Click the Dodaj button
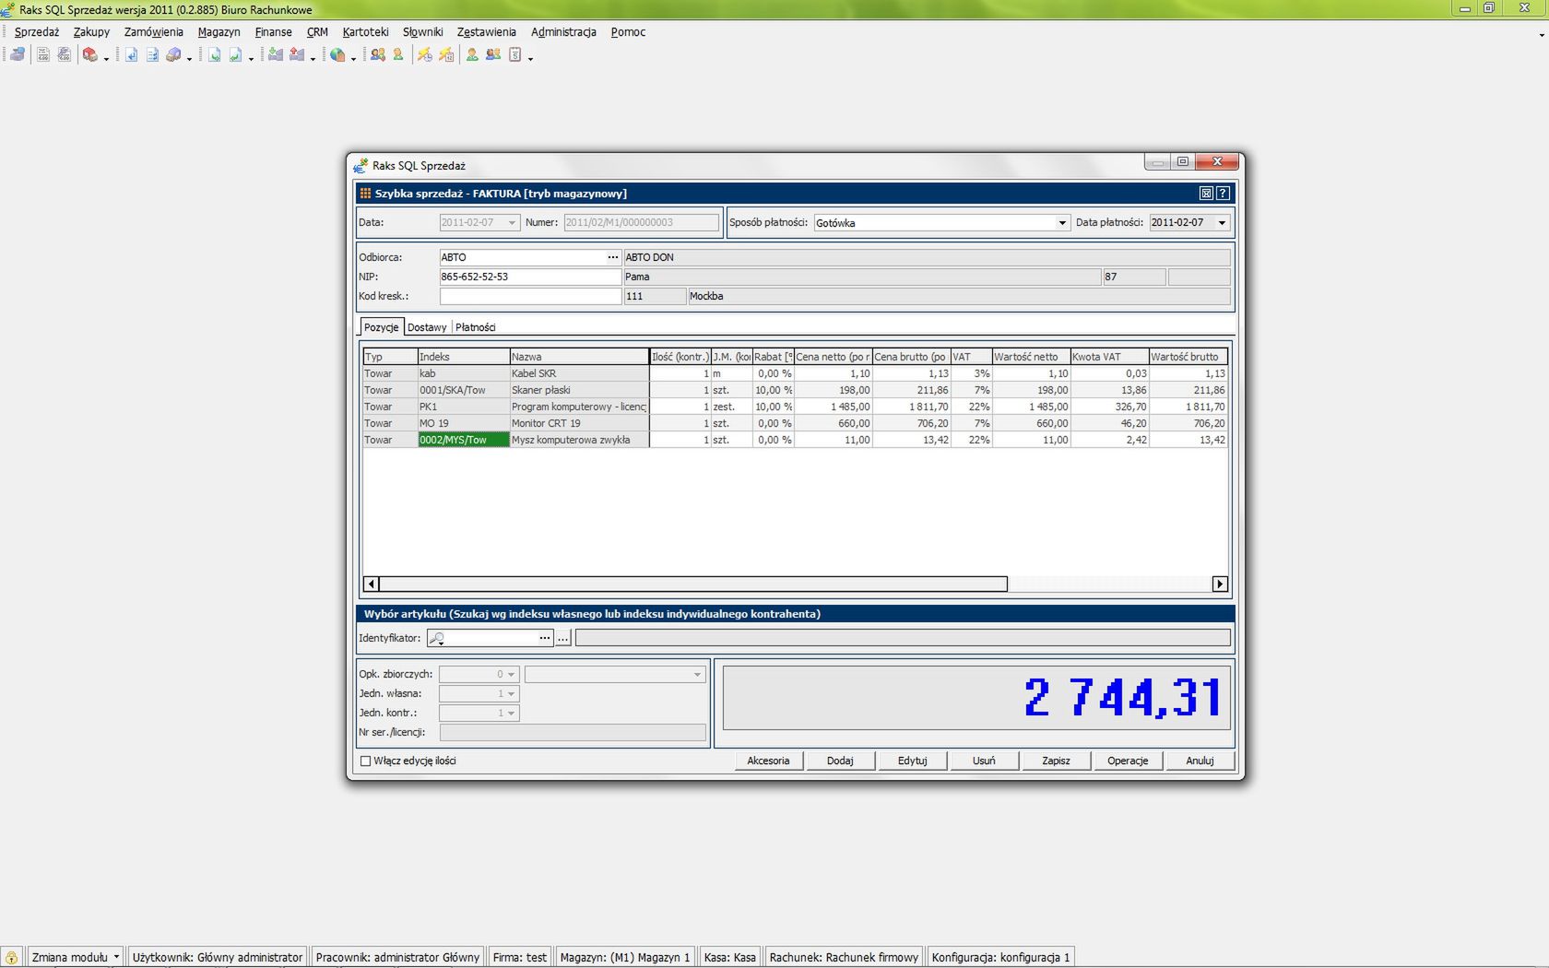 840,761
